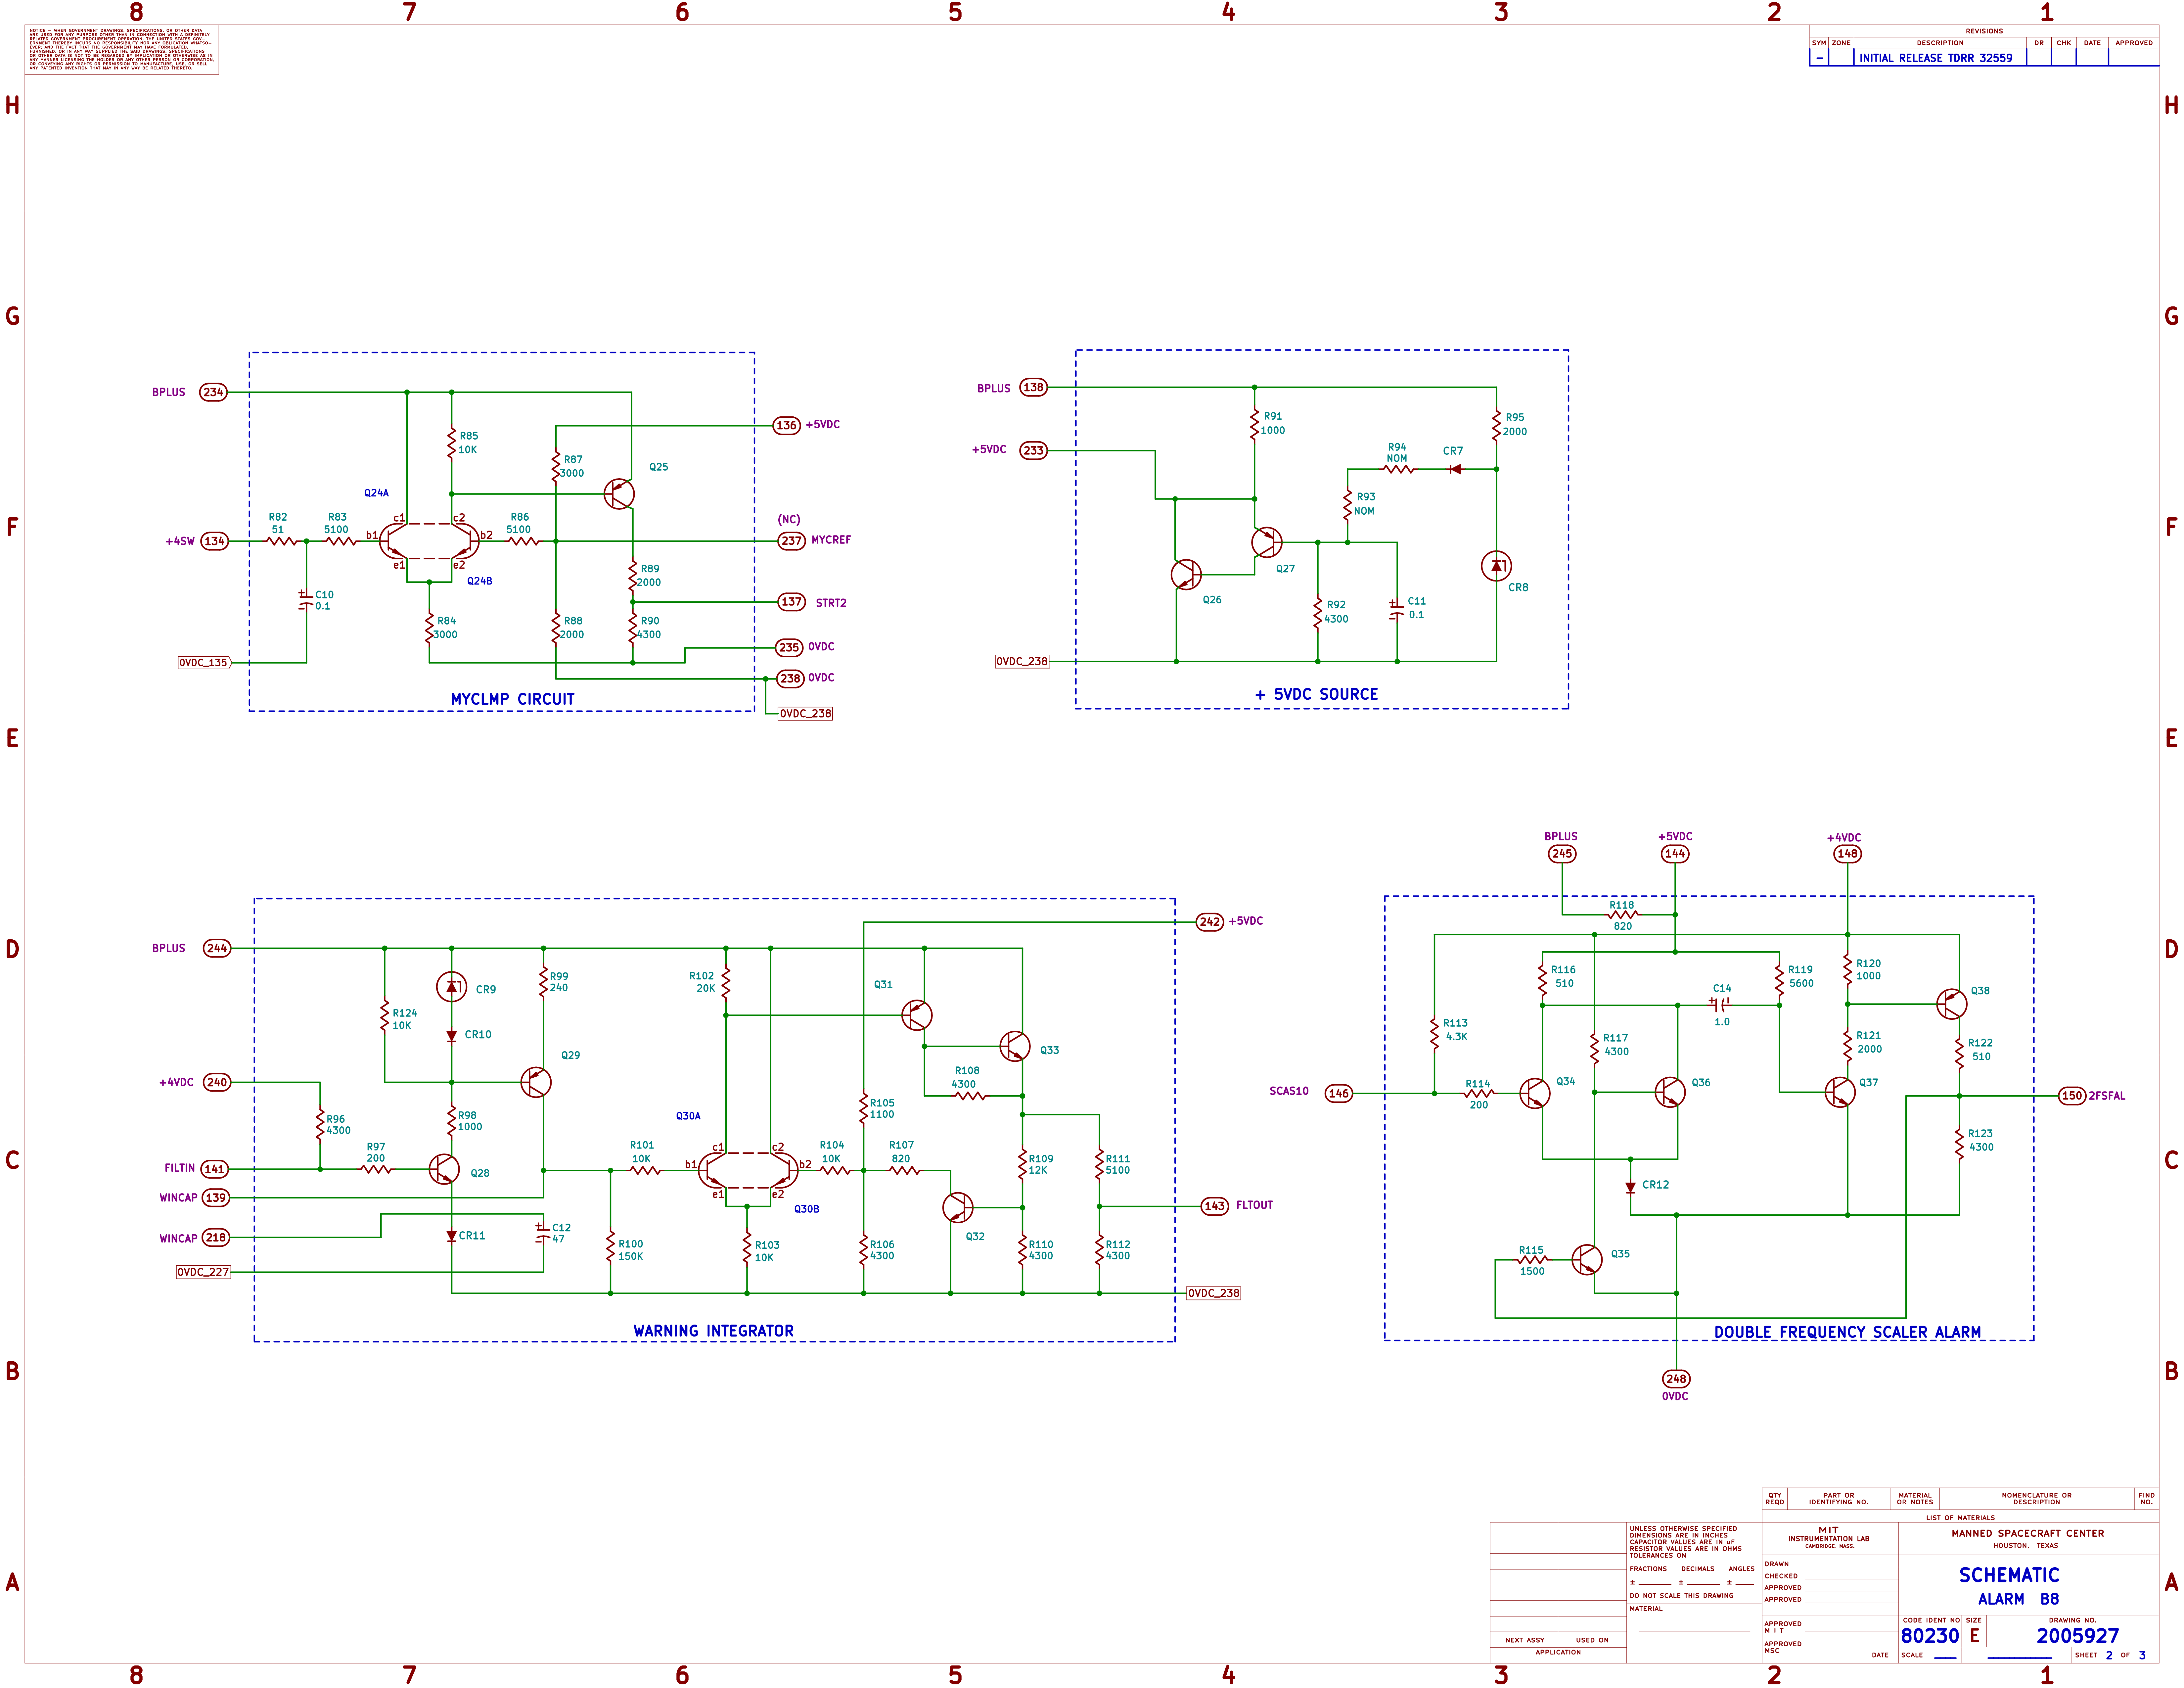Select the Q37 transistor symbol
The image size is (2184, 1688).
pos(1840,1092)
